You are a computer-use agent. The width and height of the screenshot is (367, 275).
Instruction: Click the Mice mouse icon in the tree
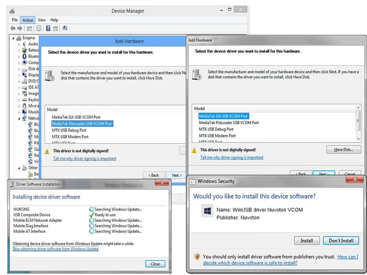(x=24, y=106)
